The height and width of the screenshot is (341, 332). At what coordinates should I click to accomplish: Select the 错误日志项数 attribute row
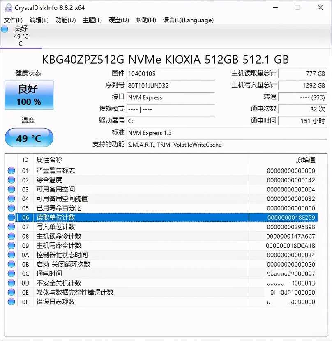(x=161, y=302)
